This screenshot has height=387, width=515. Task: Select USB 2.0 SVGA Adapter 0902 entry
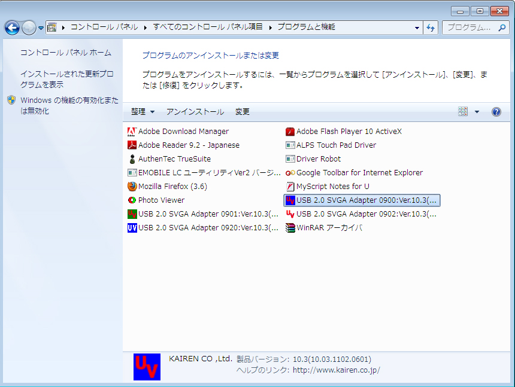[361, 214]
